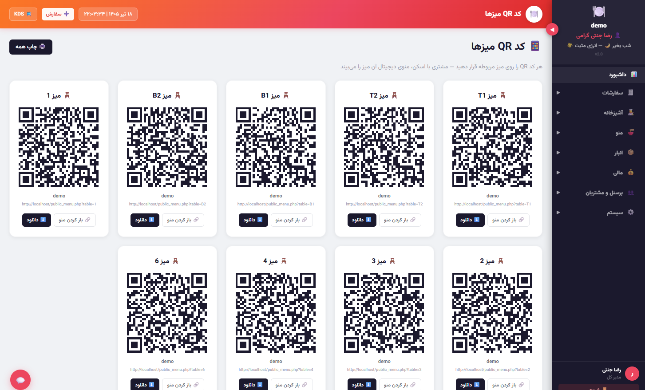Viewport: 645px width, 390px height.
Task: Click the منو food icon
Action: pos(631,133)
